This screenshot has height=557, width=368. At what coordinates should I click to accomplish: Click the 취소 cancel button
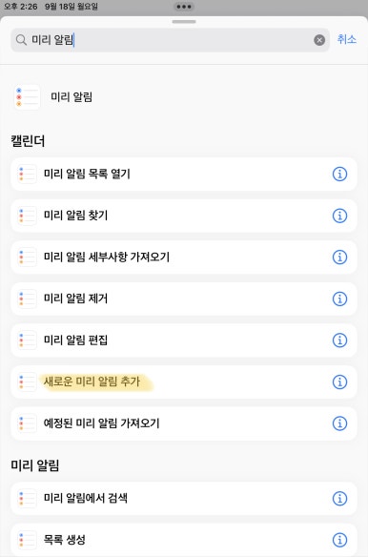pyautogui.click(x=346, y=39)
